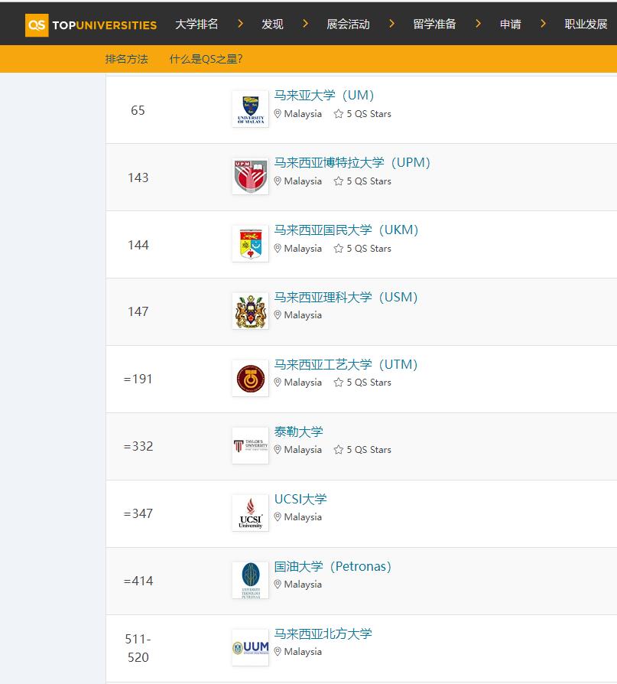Open 国油大学 (Petronas) link

(x=333, y=566)
